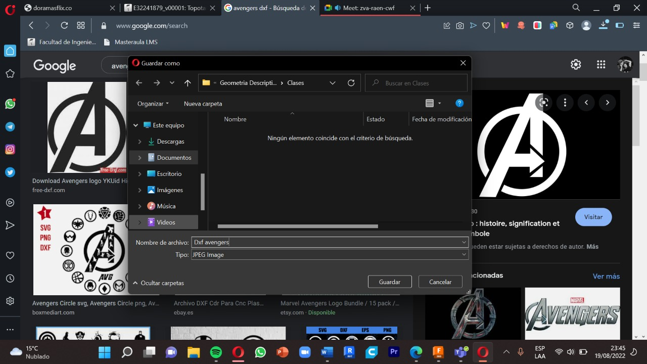647x364 pixels.
Task: Click Nueva carpeta button
Action: click(203, 104)
